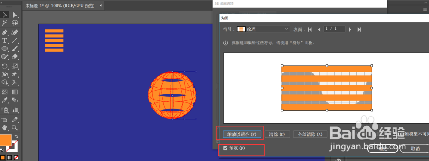429x161 pixels.
Task: Select the Type tool
Action: click(x=4, y=41)
